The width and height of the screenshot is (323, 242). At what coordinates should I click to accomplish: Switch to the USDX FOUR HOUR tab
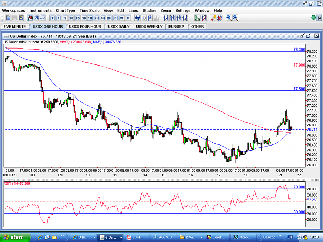tap(85, 27)
